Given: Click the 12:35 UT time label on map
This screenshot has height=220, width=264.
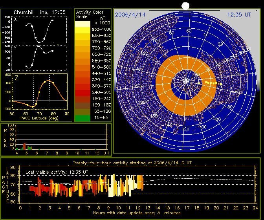Looking at the screenshot, I should pos(239,15).
